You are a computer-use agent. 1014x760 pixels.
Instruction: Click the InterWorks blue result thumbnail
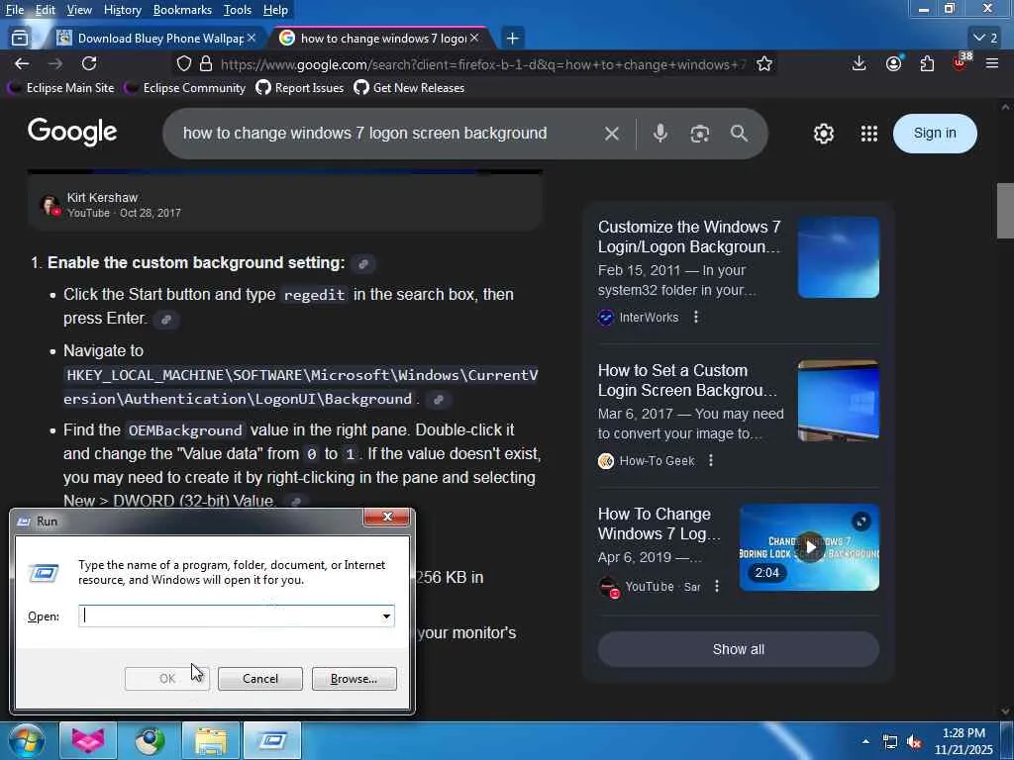(838, 257)
